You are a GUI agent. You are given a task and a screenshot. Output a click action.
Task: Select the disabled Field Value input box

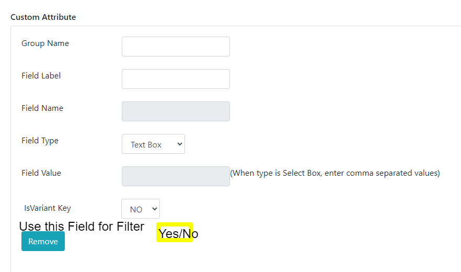coord(176,176)
